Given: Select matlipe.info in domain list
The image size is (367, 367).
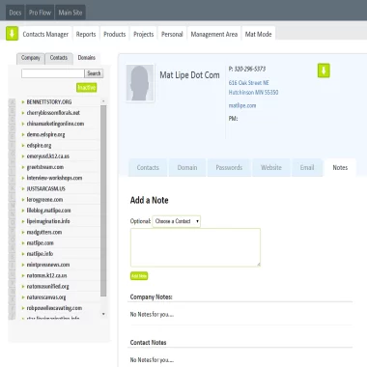Looking at the screenshot, I should click(x=40, y=254).
